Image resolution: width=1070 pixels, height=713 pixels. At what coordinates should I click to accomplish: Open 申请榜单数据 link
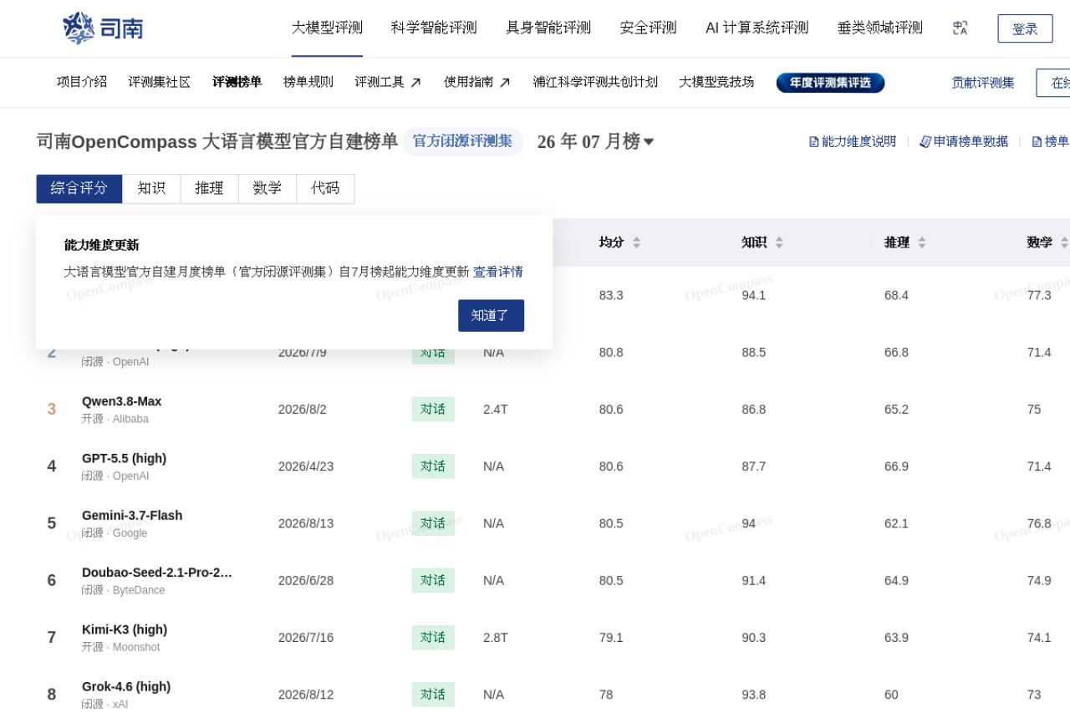click(x=964, y=142)
